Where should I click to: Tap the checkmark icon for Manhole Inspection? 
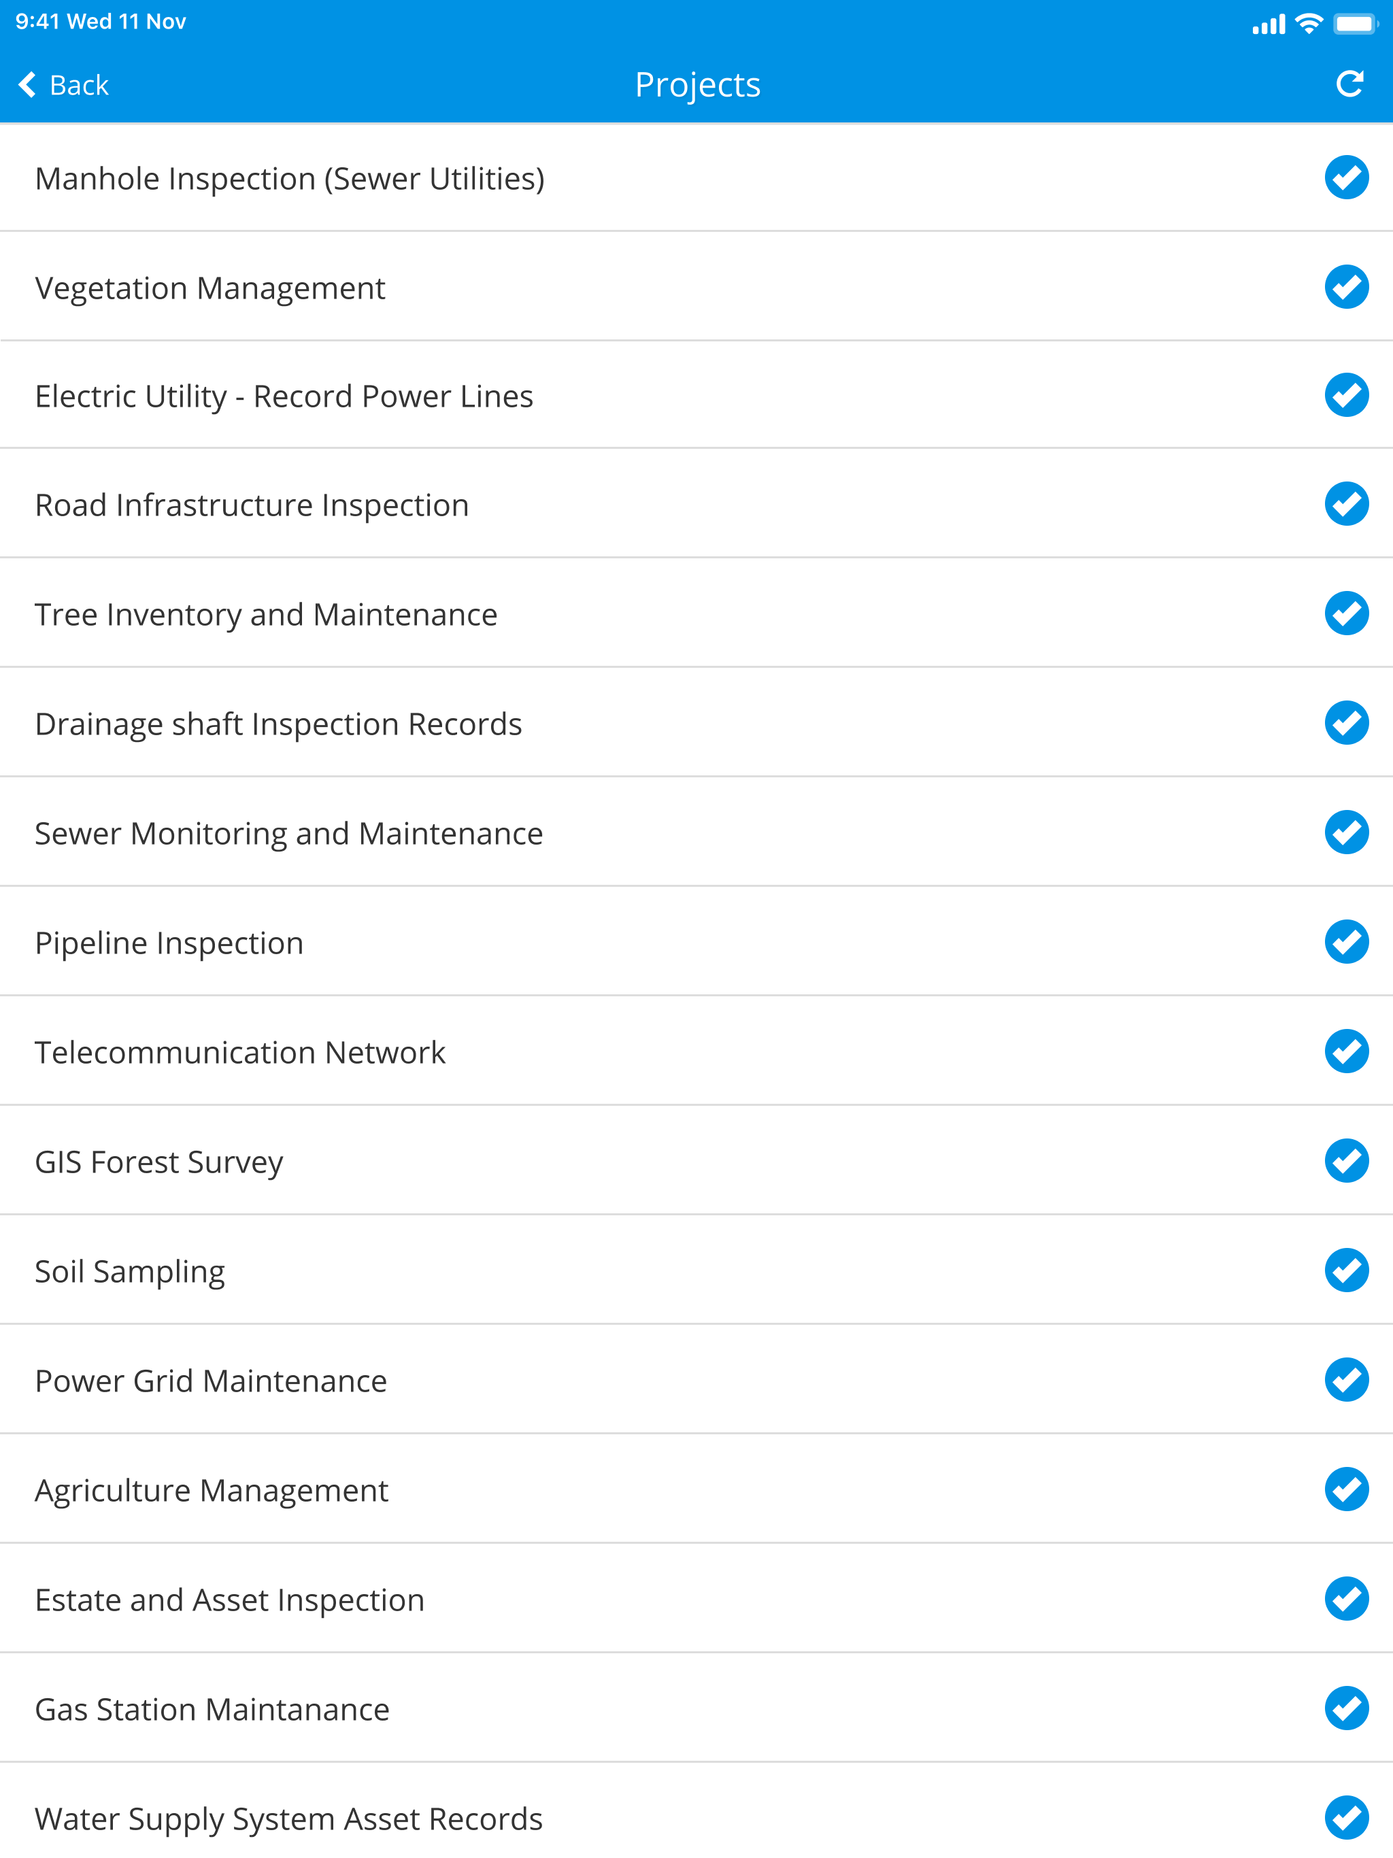[x=1346, y=178]
